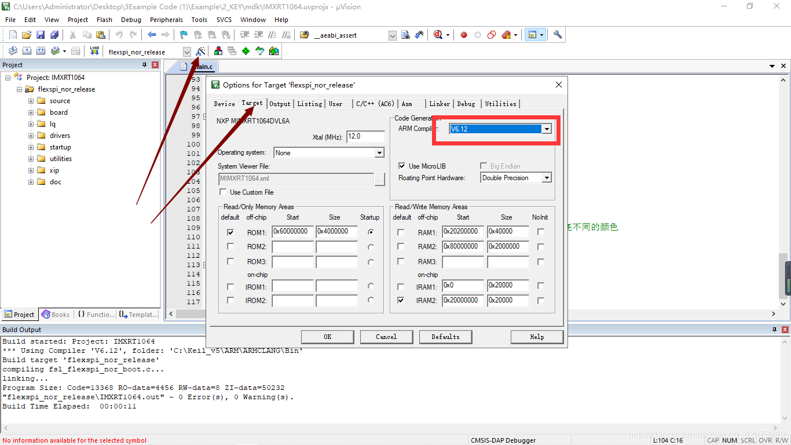
Task: Open µVision configuration with the wrench icon
Action: tap(557, 34)
